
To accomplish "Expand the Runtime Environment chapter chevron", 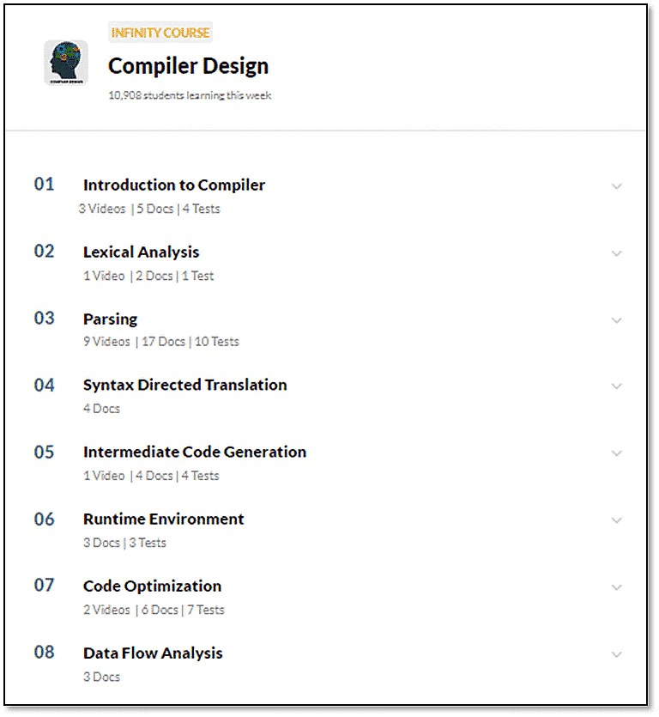I will (617, 520).
